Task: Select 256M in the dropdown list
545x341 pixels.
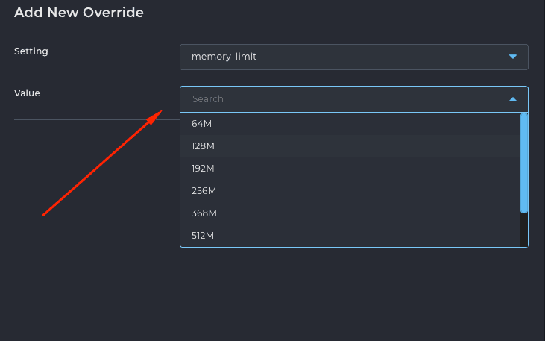Action: [x=350, y=191]
